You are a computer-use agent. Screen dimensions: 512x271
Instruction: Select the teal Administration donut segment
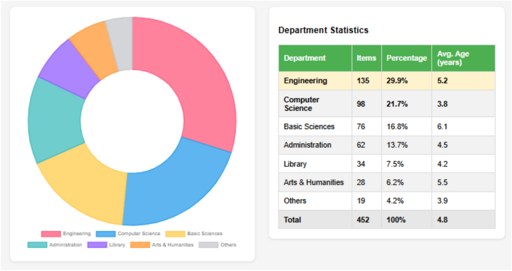click(55, 121)
